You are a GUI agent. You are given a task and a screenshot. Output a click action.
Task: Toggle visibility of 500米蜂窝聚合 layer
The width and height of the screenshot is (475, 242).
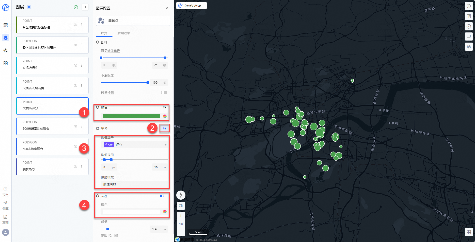(x=75, y=146)
